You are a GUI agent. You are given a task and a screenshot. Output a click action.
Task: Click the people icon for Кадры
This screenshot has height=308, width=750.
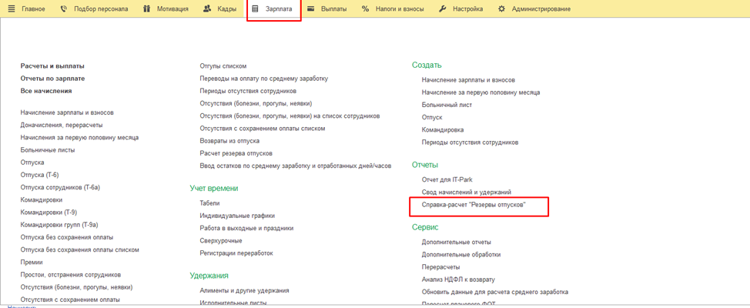click(207, 9)
